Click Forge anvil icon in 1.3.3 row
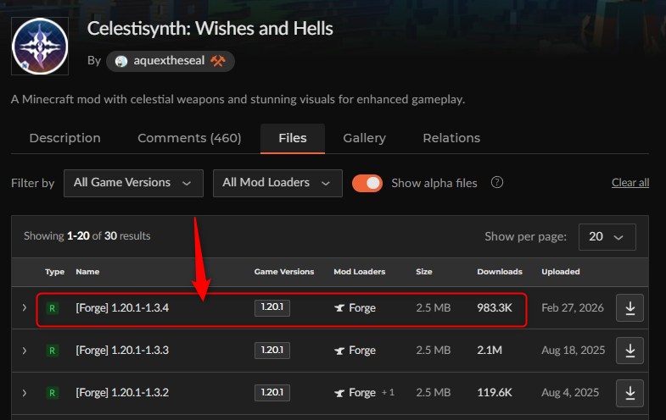The width and height of the screenshot is (666, 420). point(339,351)
